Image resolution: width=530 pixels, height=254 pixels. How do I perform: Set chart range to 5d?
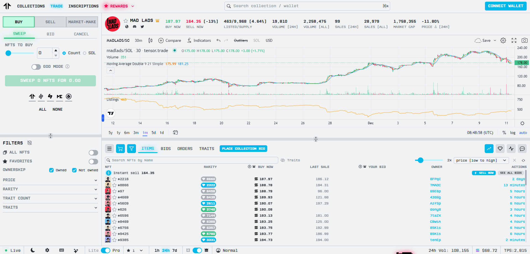tap(154, 133)
